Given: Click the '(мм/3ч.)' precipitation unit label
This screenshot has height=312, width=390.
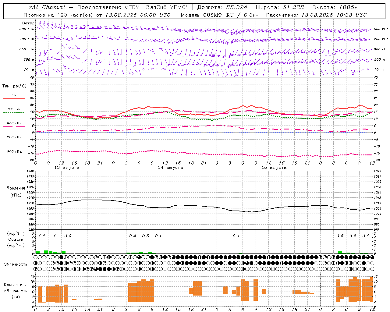Looking at the screenshot, I should click(16, 234).
